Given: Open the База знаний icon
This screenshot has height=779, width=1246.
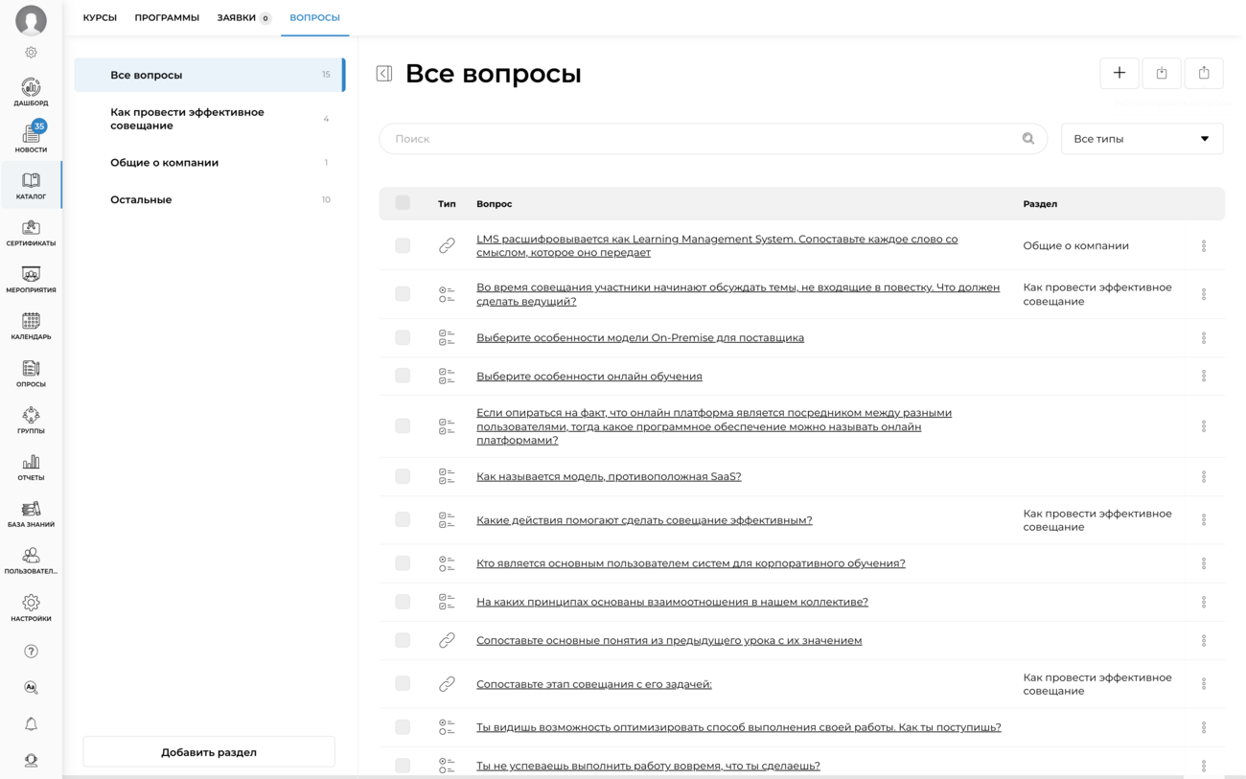Looking at the screenshot, I should point(31,515).
